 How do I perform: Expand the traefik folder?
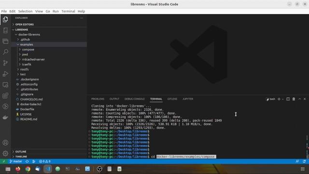[27, 64]
